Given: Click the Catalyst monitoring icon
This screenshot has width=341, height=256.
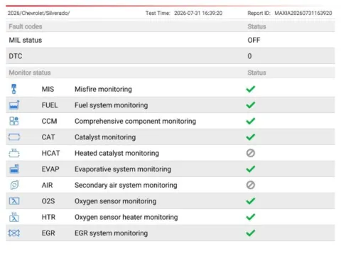Looking at the screenshot, I should pyautogui.click(x=14, y=137).
